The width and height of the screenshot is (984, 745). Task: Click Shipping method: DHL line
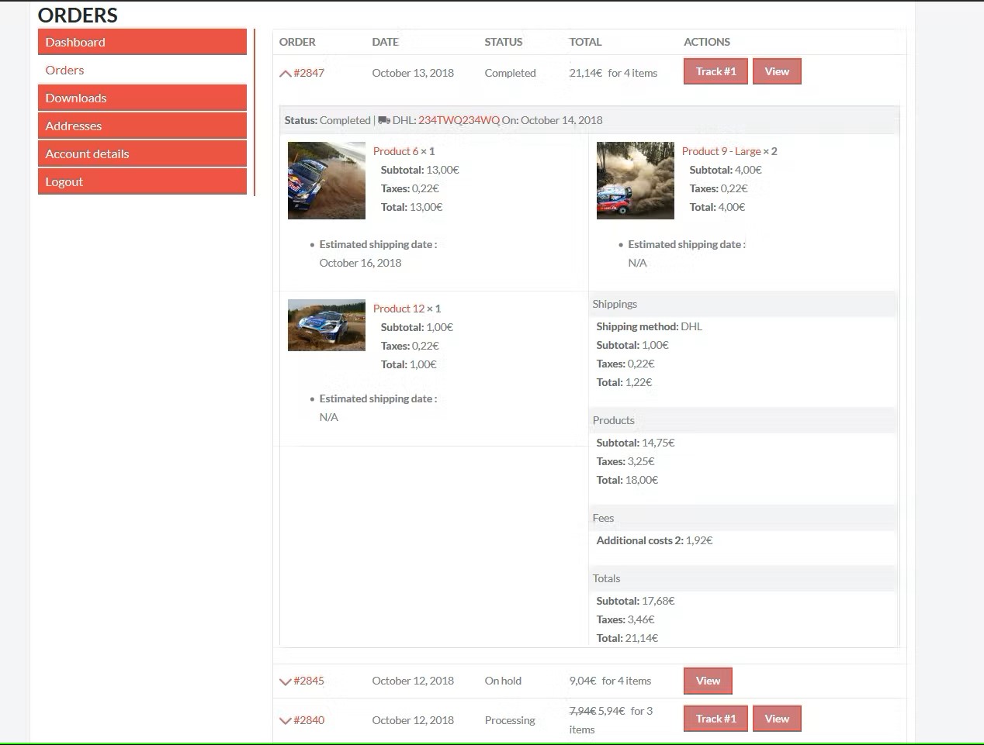[649, 326]
